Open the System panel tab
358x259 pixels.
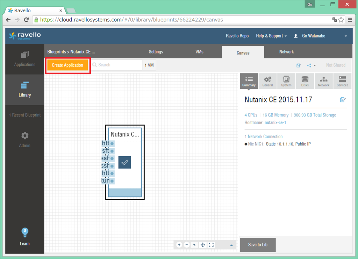point(286,81)
